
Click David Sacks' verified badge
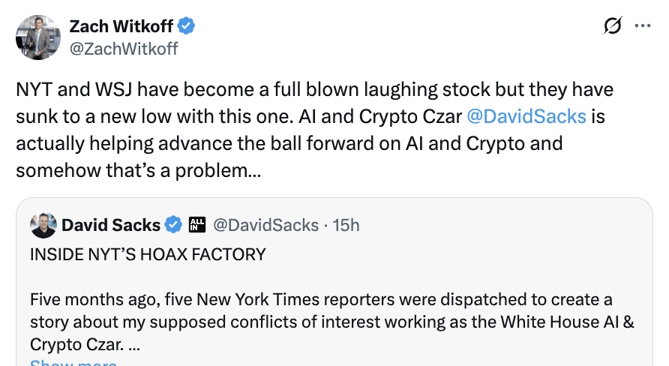coord(173,225)
